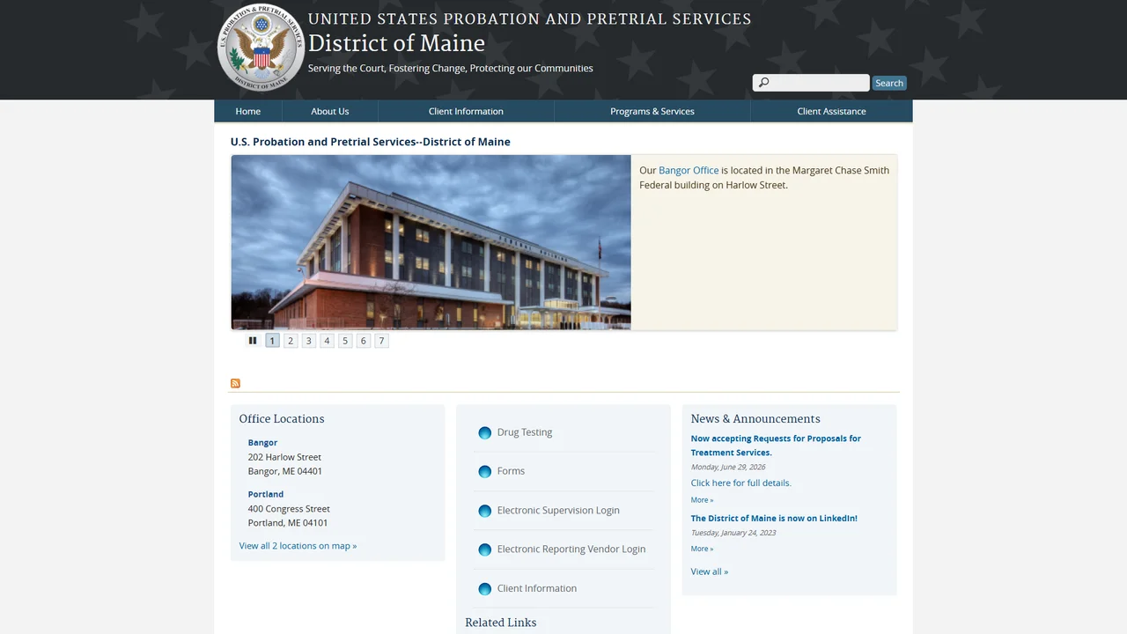Go to slide 5 of the slideshow
Viewport: 1127px width, 634px height.
click(x=345, y=341)
